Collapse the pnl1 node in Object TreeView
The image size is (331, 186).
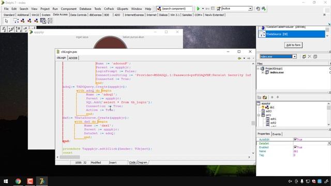tap(259, 115)
